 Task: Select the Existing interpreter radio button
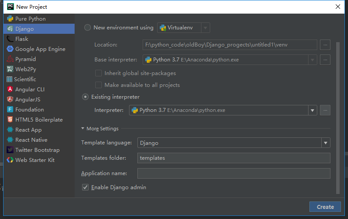[86, 97]
